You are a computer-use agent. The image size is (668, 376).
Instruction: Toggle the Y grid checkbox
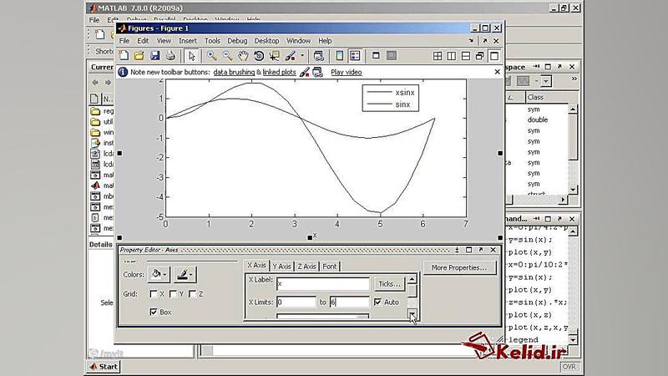pyautogui.click(x=173, y=294)
